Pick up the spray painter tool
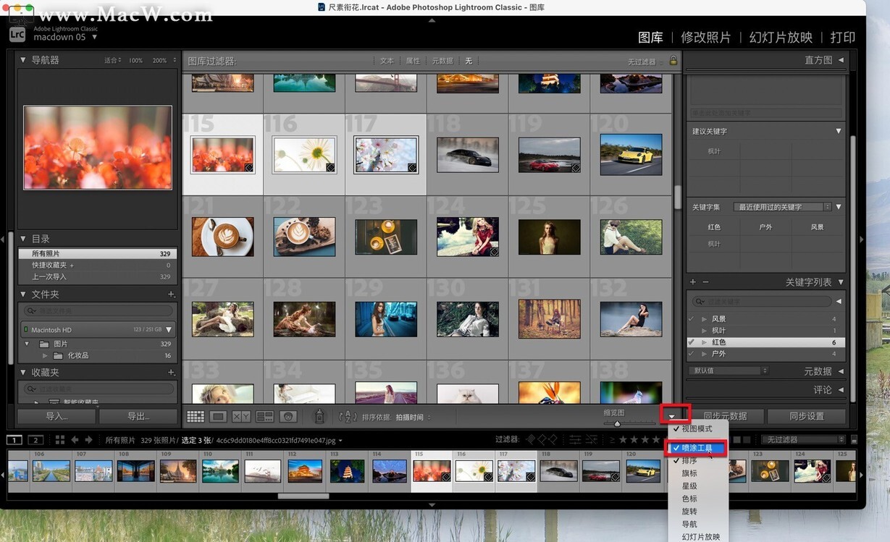The width and height of the screenshot is (890, 542). pos(319,416)
